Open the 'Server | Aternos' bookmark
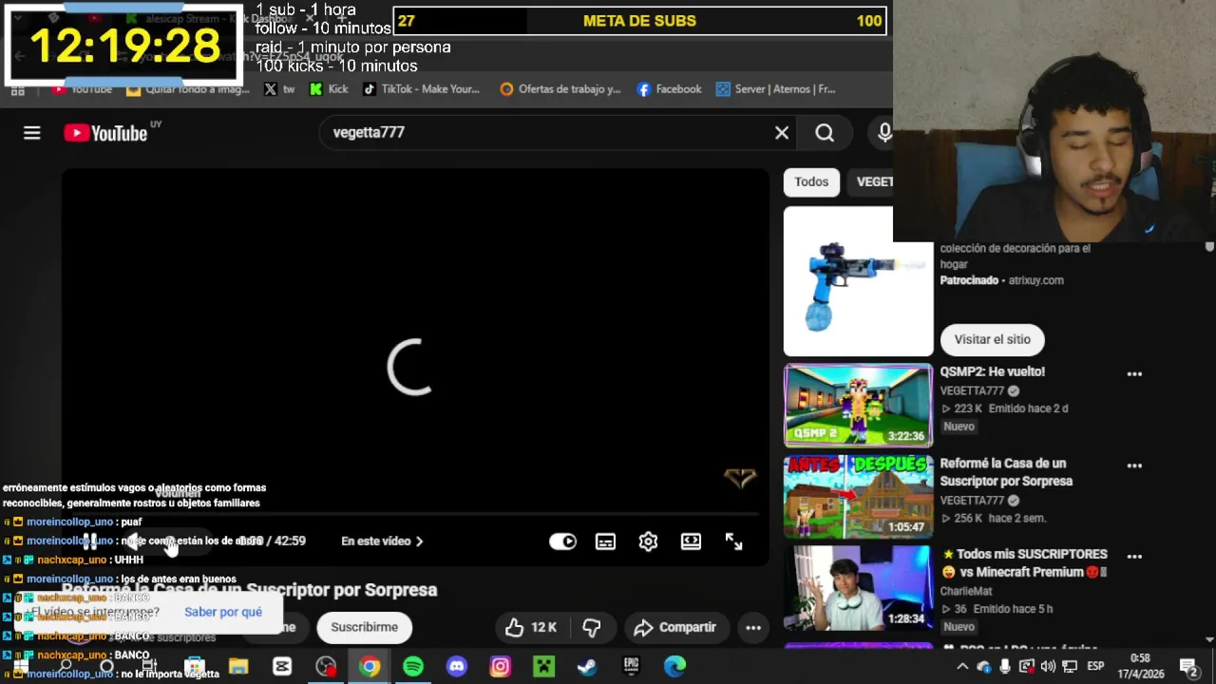The width and height of the screenshot is (1216, 684). 776,89
